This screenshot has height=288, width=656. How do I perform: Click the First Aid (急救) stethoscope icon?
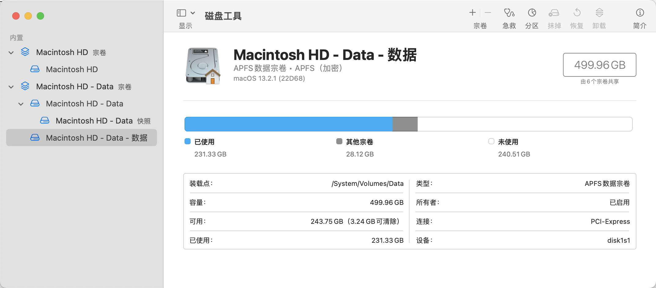[x=509, y=13]
